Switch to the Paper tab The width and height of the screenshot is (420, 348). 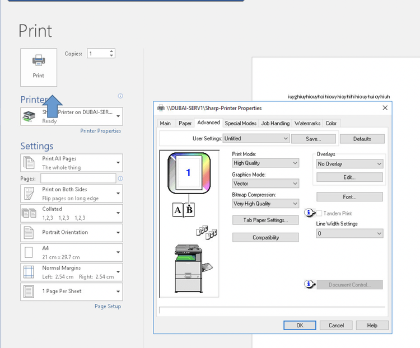(185, 123)
